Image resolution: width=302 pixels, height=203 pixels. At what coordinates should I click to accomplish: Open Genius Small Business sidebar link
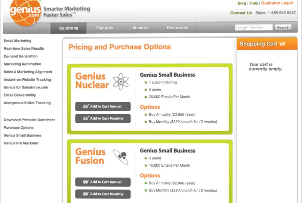(x=23, y=135)
